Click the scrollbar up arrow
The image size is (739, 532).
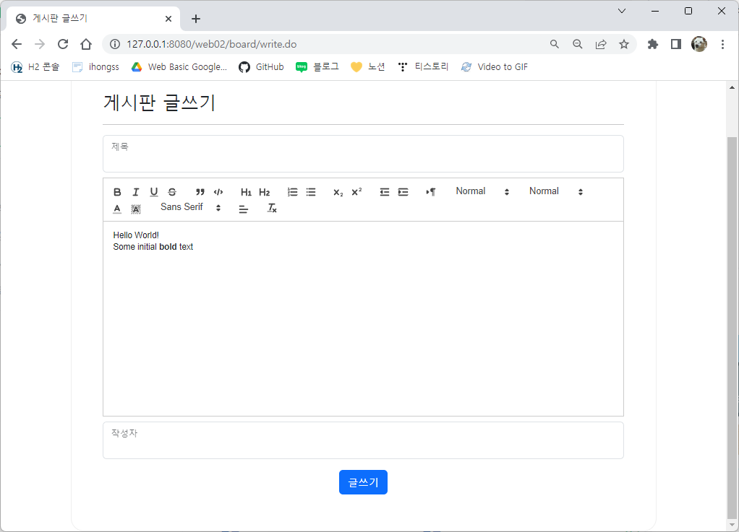coord(732,87)
